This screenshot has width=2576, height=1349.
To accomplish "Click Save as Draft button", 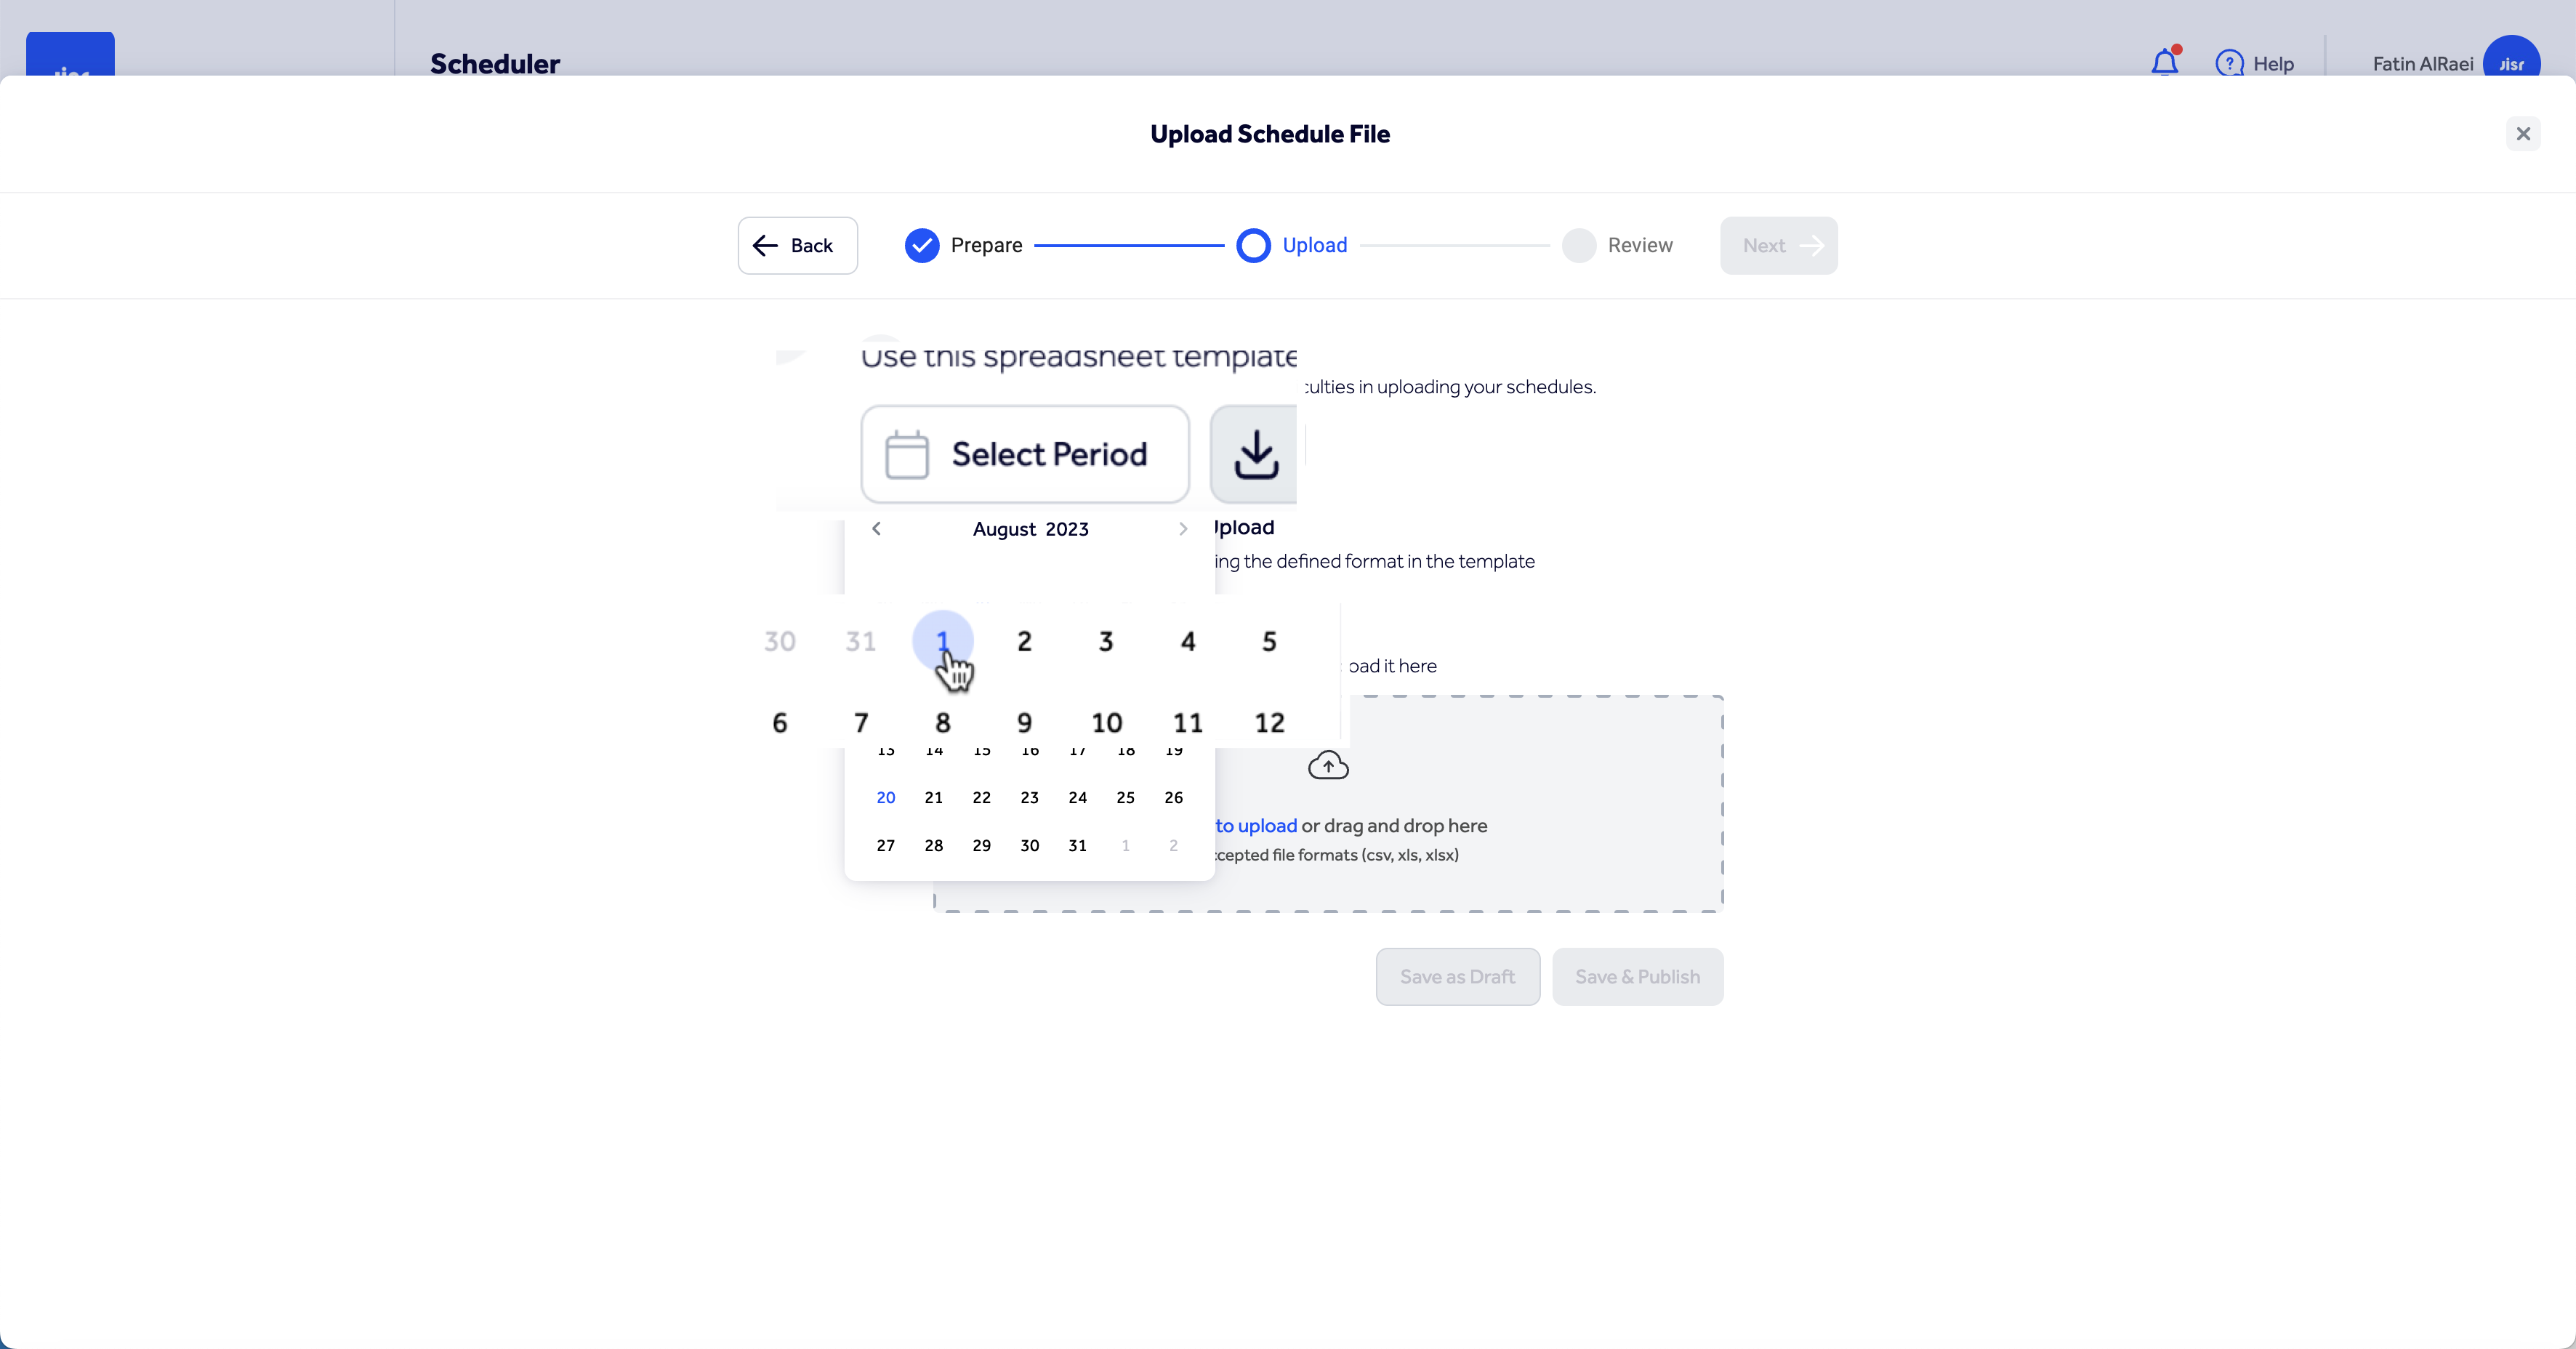I will click(1457, 976).
